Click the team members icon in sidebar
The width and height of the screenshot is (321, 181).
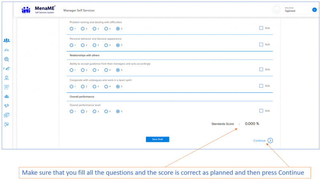point(6,40)
